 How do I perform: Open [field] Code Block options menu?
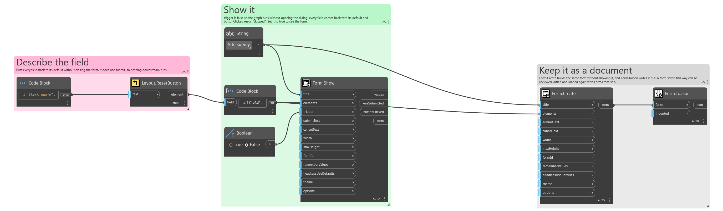pos(273,111)
